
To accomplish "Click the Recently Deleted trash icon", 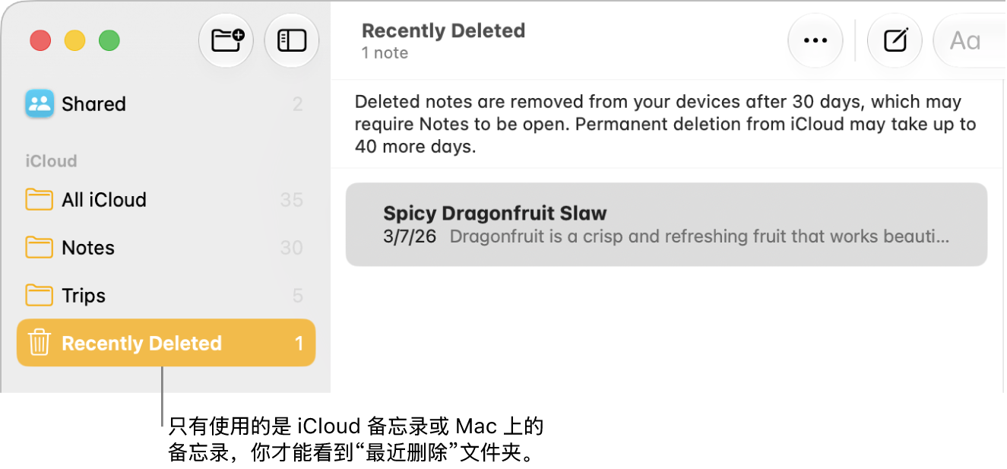I will (39, 343).
